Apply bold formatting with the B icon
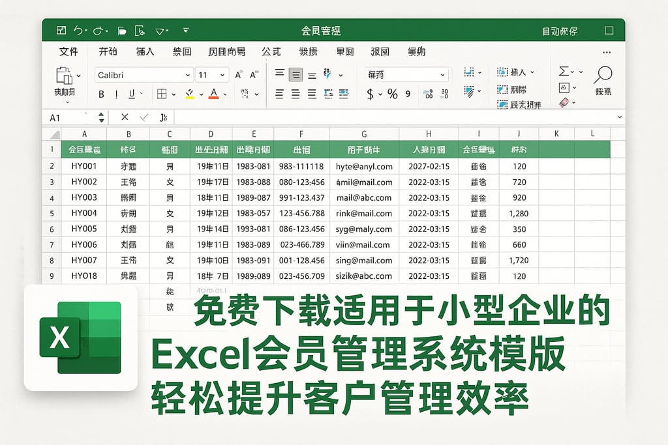The width and height of the screenshot is (668, 445). [x=102, y=94]
